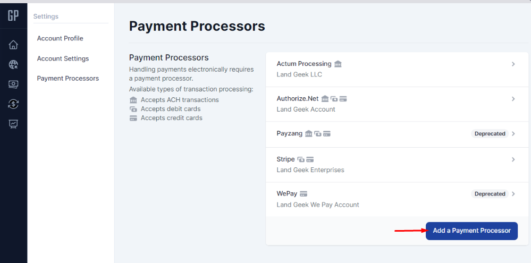Viewport: 531px width, 263px height.
Task: Open the Home icon in sidebar
Action: 13,45
